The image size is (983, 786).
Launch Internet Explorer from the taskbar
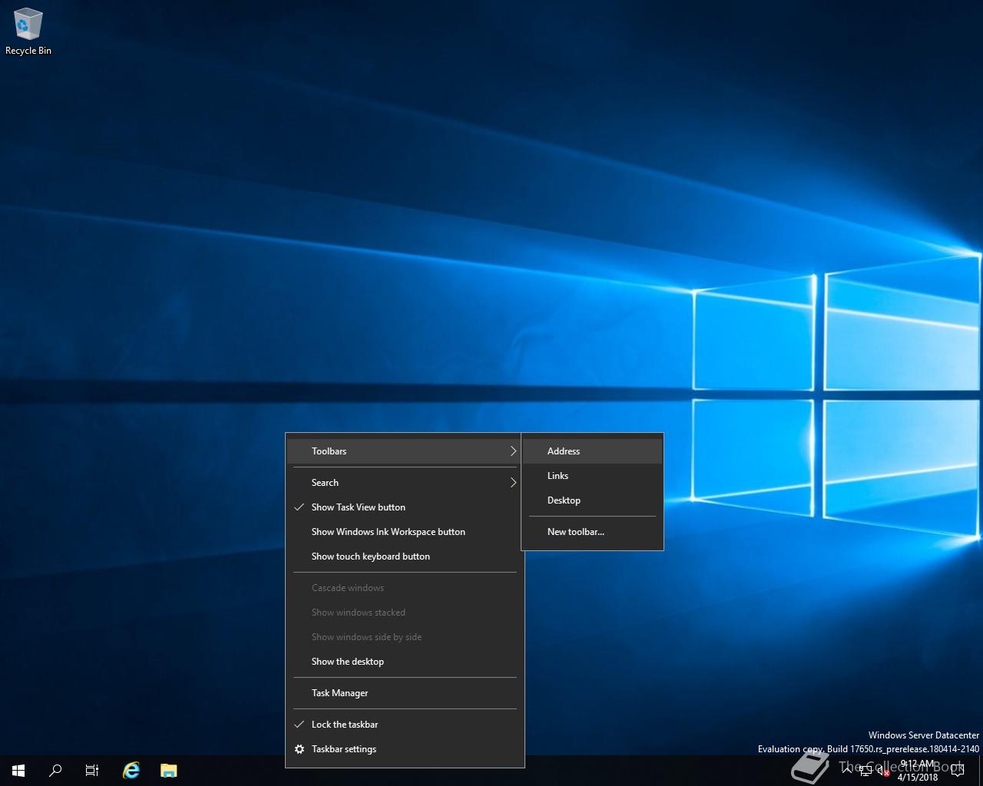pyautogui.click(x=131, y=770)
